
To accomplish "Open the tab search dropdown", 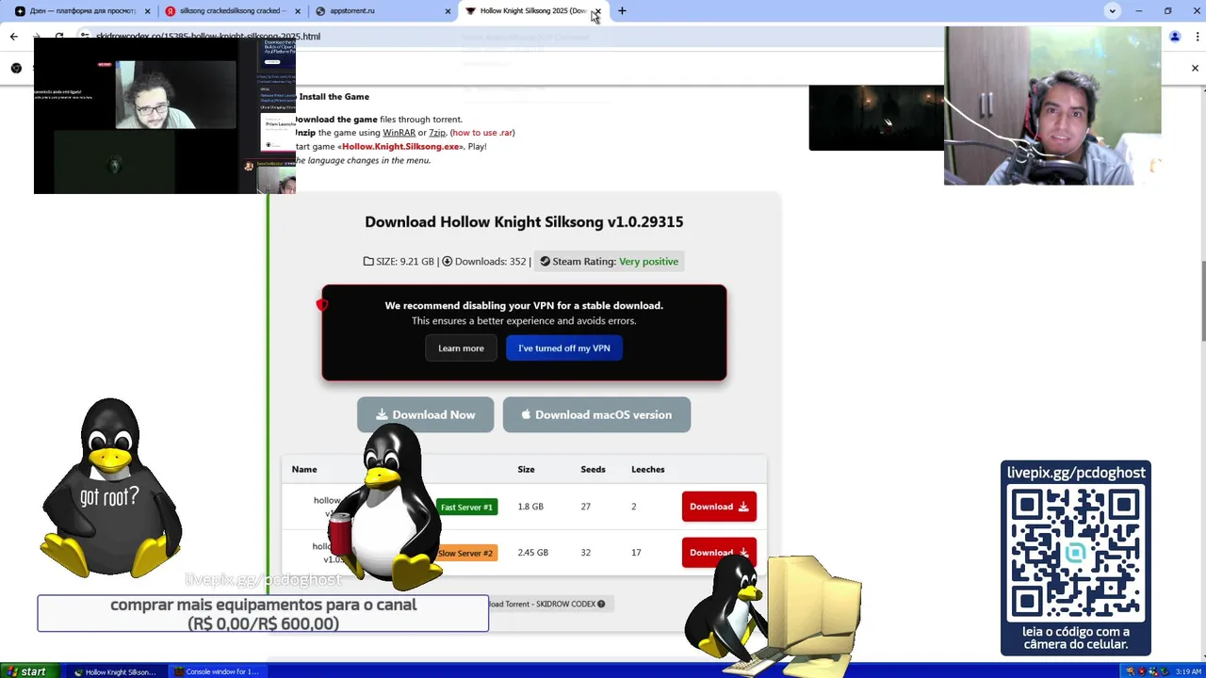I will [x=1113, y=11].
